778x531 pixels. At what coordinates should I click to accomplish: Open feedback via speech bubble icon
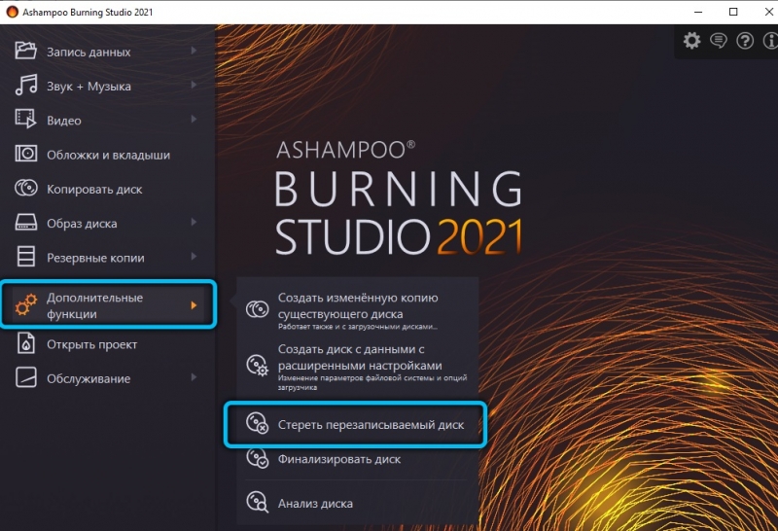tap(719, 40)
